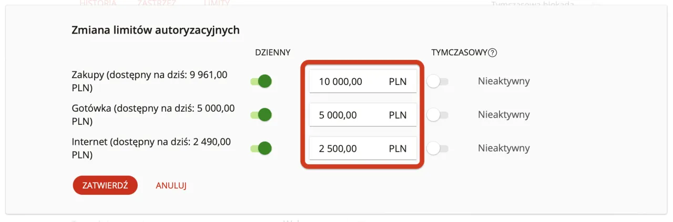
Task: Click the Zmiana limitów autoryzacyjnych heading
Action: [155, 30]
